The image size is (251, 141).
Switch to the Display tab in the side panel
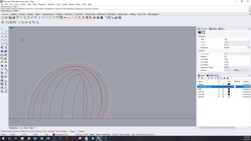pos(213,29)
